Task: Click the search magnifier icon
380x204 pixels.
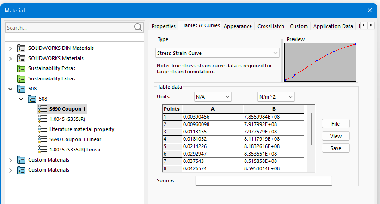Action: pyautogui.click(x=138, y=28)
